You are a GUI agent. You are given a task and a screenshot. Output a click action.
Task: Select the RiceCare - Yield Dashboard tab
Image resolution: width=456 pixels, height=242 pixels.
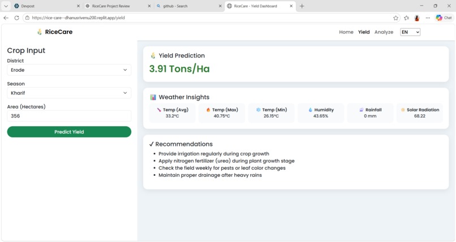pos(260,6)
